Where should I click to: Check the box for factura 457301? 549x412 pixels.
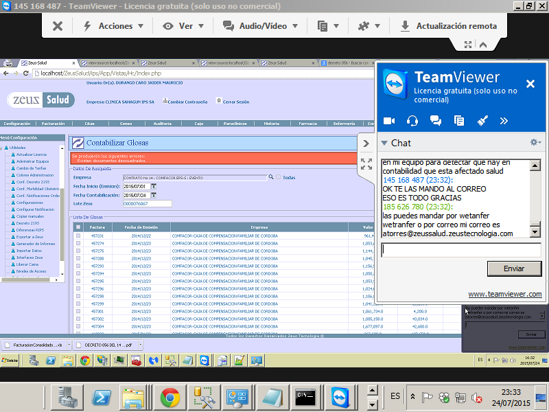tap(78, 311)
